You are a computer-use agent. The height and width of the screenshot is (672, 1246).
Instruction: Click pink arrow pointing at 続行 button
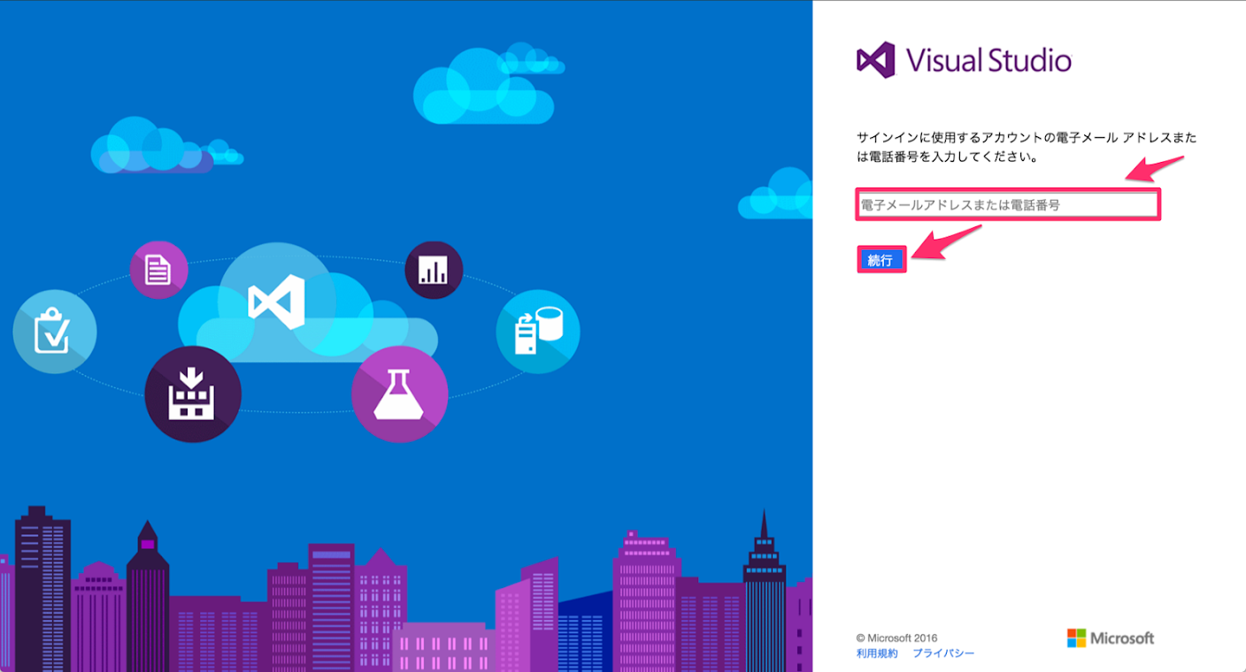tap(945, 243)
